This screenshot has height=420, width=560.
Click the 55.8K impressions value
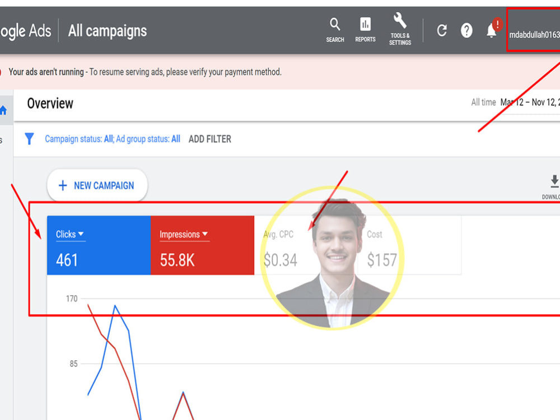[177, 260]
